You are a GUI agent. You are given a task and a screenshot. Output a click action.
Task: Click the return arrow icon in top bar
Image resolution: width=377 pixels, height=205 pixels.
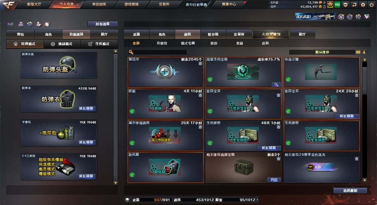(x=355, y=5)
